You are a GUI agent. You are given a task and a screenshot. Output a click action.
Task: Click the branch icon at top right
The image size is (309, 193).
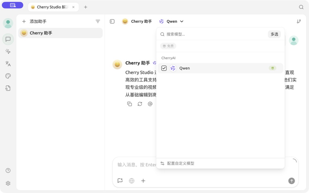(299, 21)
